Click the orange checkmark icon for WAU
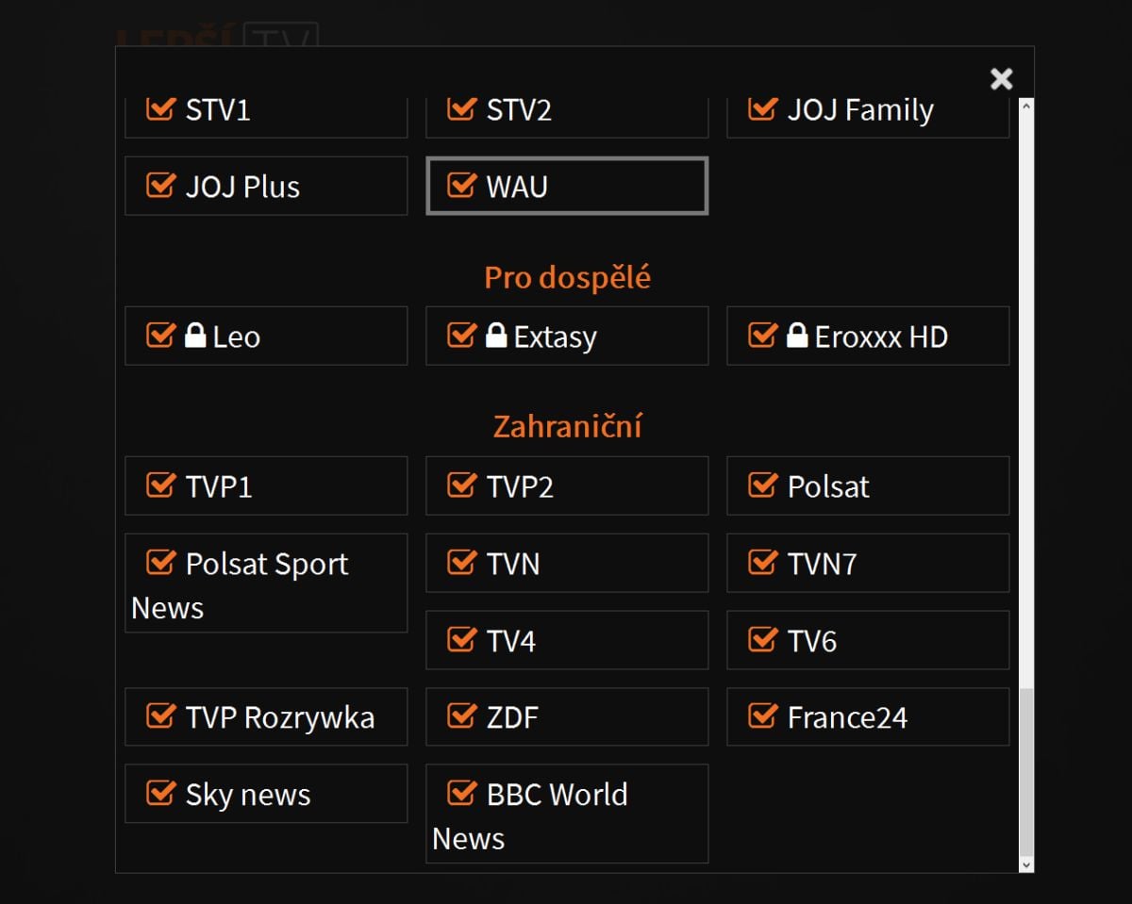 (461, 186)
